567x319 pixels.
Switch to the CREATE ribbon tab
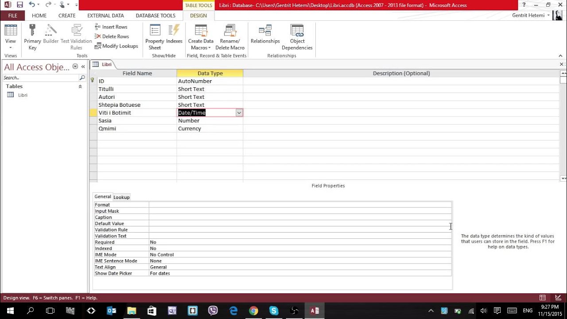67,16
